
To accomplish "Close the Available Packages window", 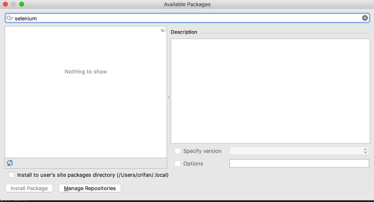I will tap(5, 4).
